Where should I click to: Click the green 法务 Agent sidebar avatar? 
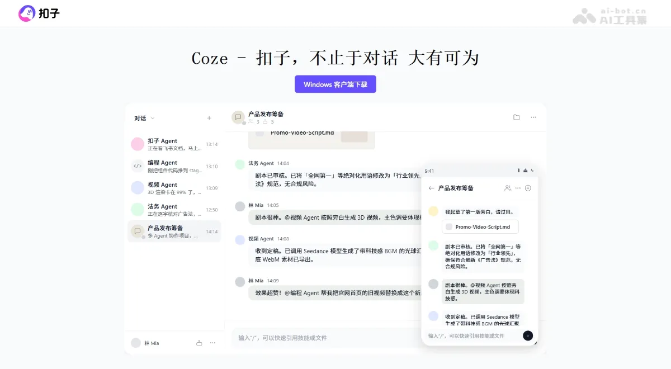[x=138, y=210]
